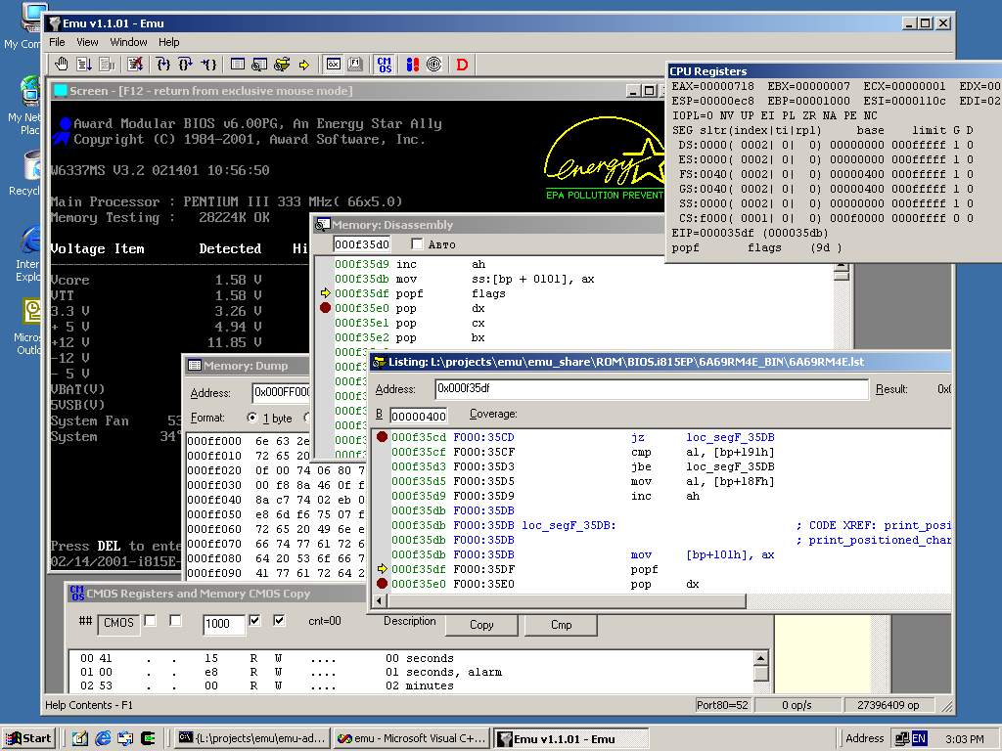Open the Help menu
The image size is (1002, 751).
pyautogui.click(x=168, y=42)
